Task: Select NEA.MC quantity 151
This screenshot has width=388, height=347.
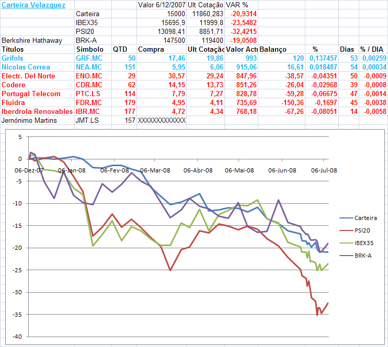Action: point(124,67)
